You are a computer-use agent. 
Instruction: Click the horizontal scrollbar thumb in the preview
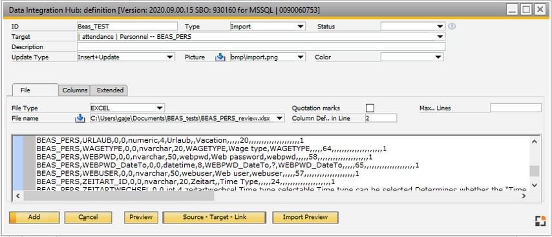tap(119, 196)
